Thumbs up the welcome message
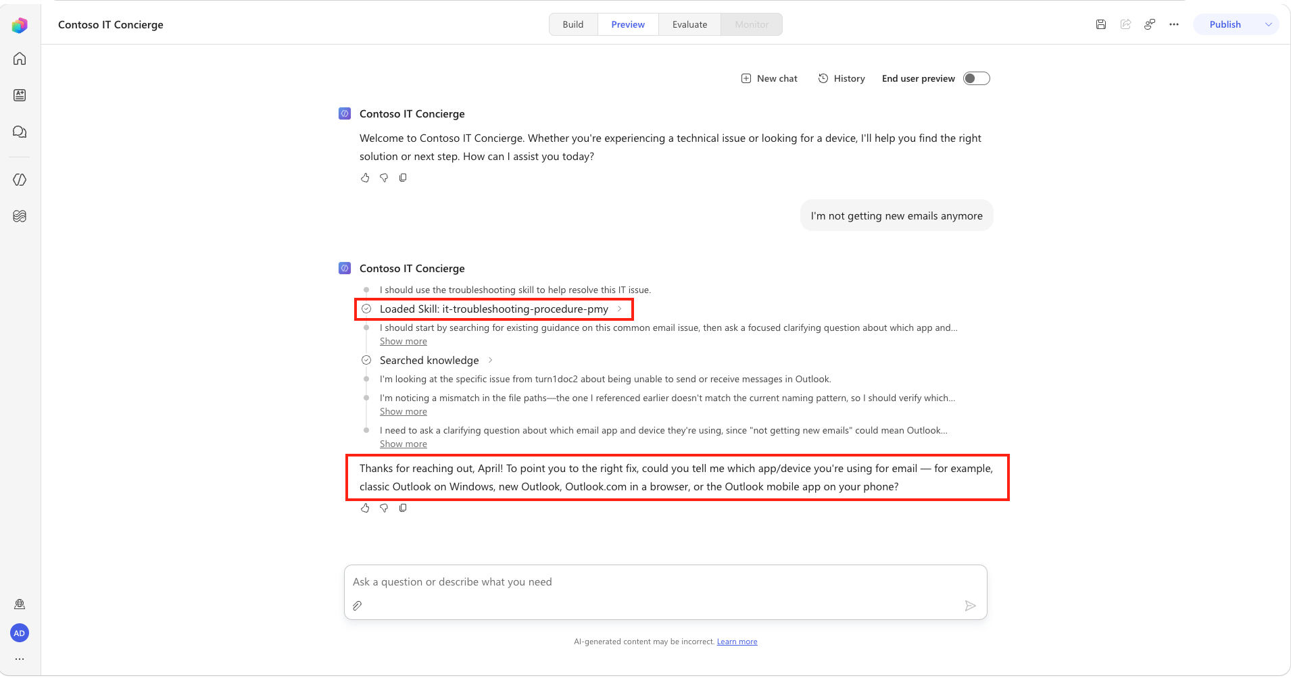This screenshot has height=678, width=1291. pos(365,178)
